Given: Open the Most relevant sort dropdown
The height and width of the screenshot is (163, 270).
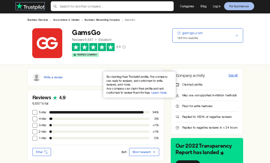Looking at the screenshot, I should point(144,152).
